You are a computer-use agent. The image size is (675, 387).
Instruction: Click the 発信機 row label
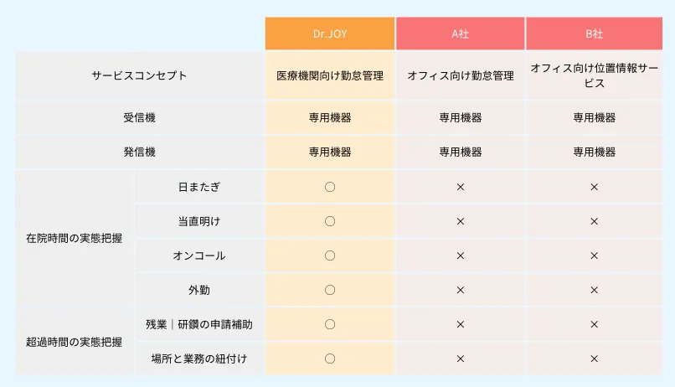140,152
